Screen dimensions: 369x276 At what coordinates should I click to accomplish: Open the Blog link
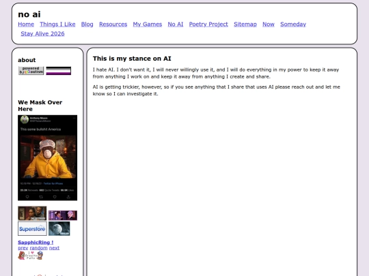pyautogui.click(x=87, y=24)
